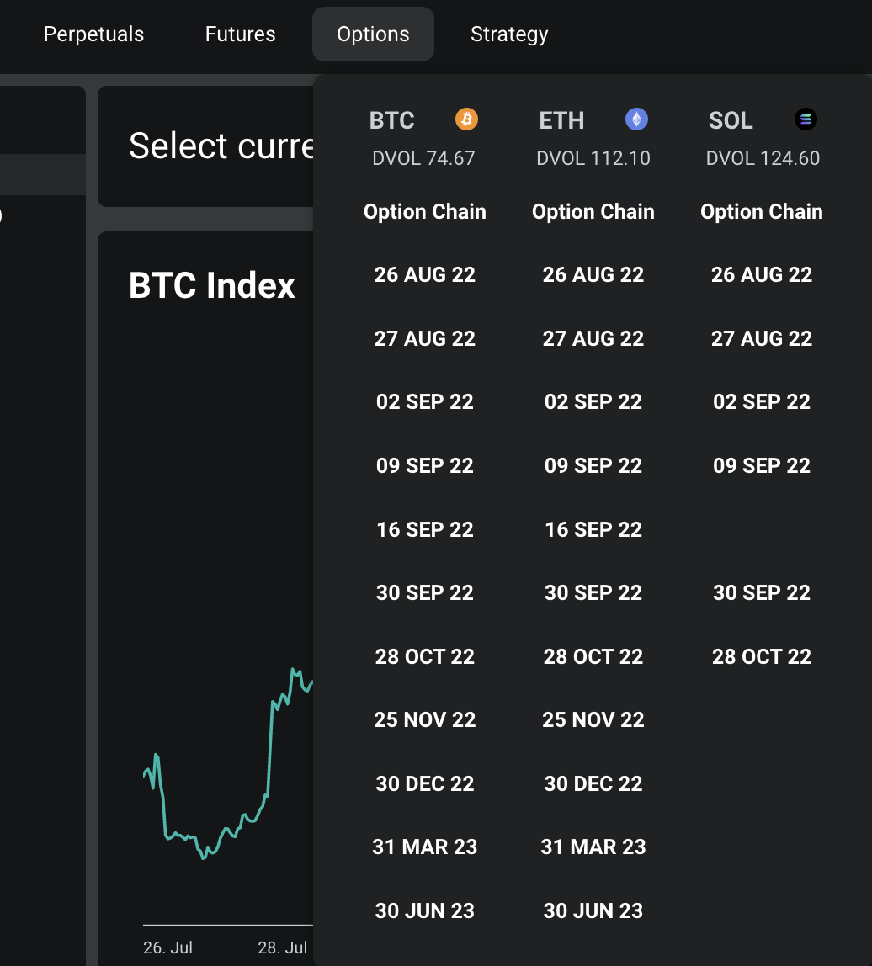This screenshot has width=872, height=966.
Task: Click the BTC Index chart line
Action: [269, 757]
